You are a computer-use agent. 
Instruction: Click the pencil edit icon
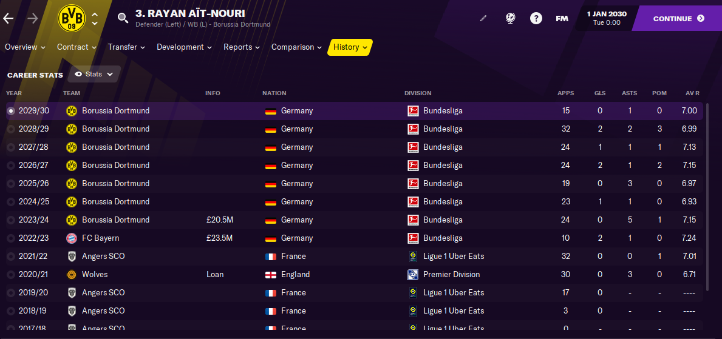483,19
